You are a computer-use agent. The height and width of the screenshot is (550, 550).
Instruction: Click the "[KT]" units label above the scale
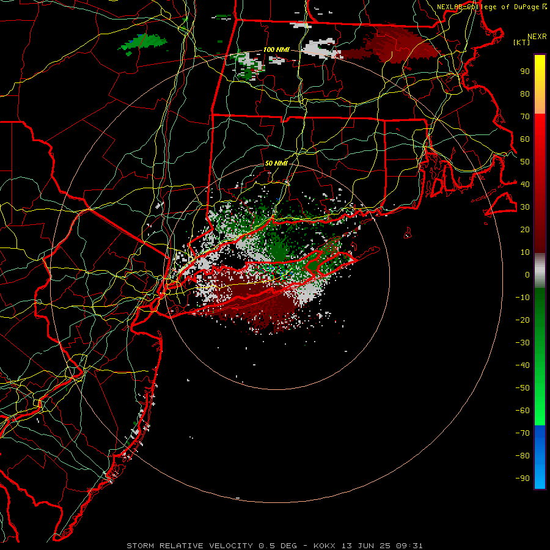522,42
